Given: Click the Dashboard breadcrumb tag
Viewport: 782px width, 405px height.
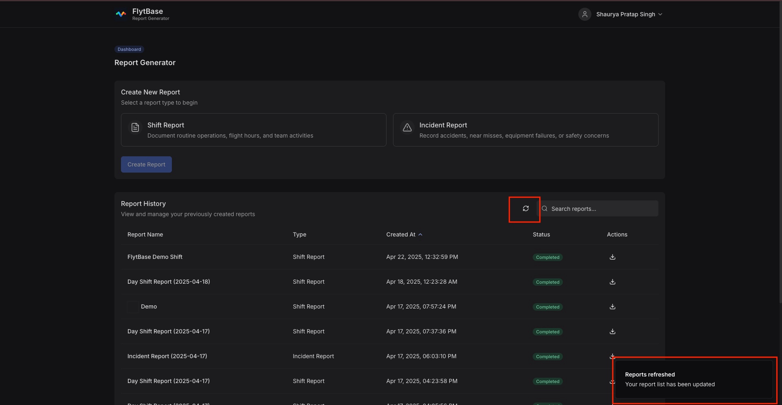Looking at the screenshot, I should [x=129, y=49].
